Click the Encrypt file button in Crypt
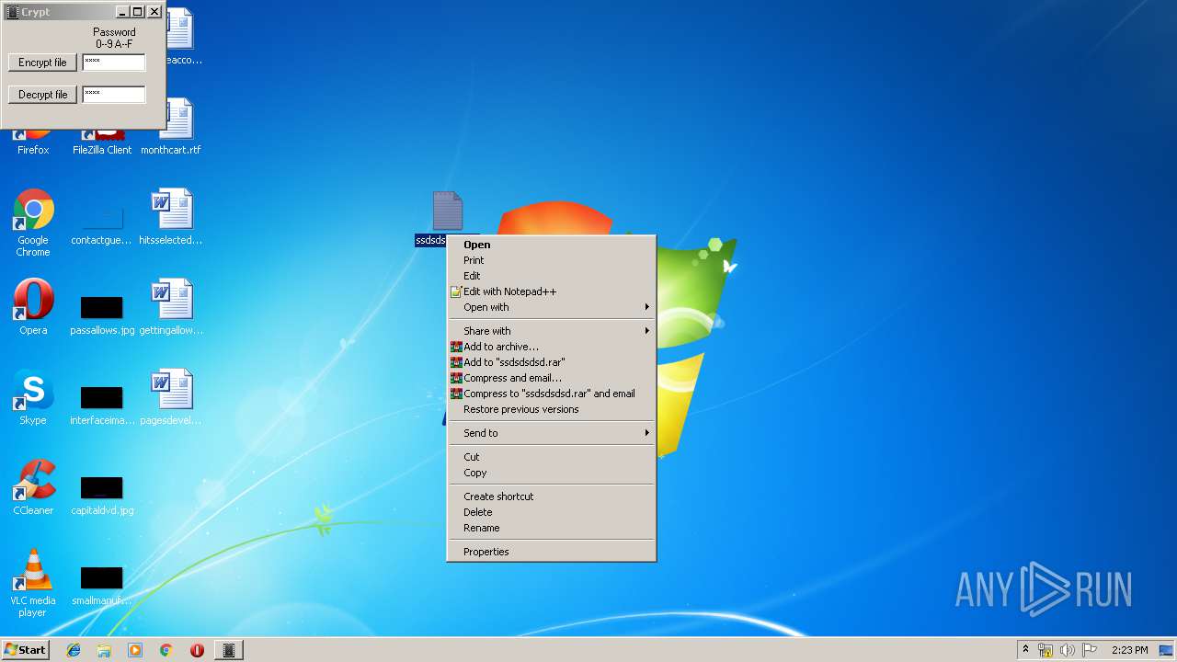The image size is (1177, 662). 42,63
